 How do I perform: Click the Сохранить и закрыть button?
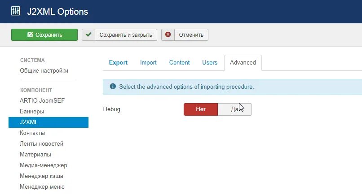[x=119, y=35]
